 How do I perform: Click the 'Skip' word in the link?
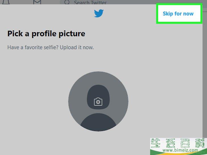168,14
